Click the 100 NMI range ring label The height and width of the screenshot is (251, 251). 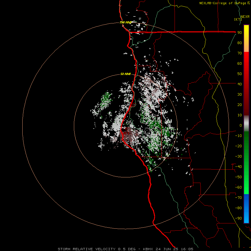(126, 22)
